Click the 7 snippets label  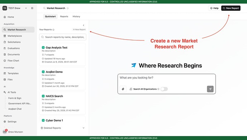[x=49, y=55]
